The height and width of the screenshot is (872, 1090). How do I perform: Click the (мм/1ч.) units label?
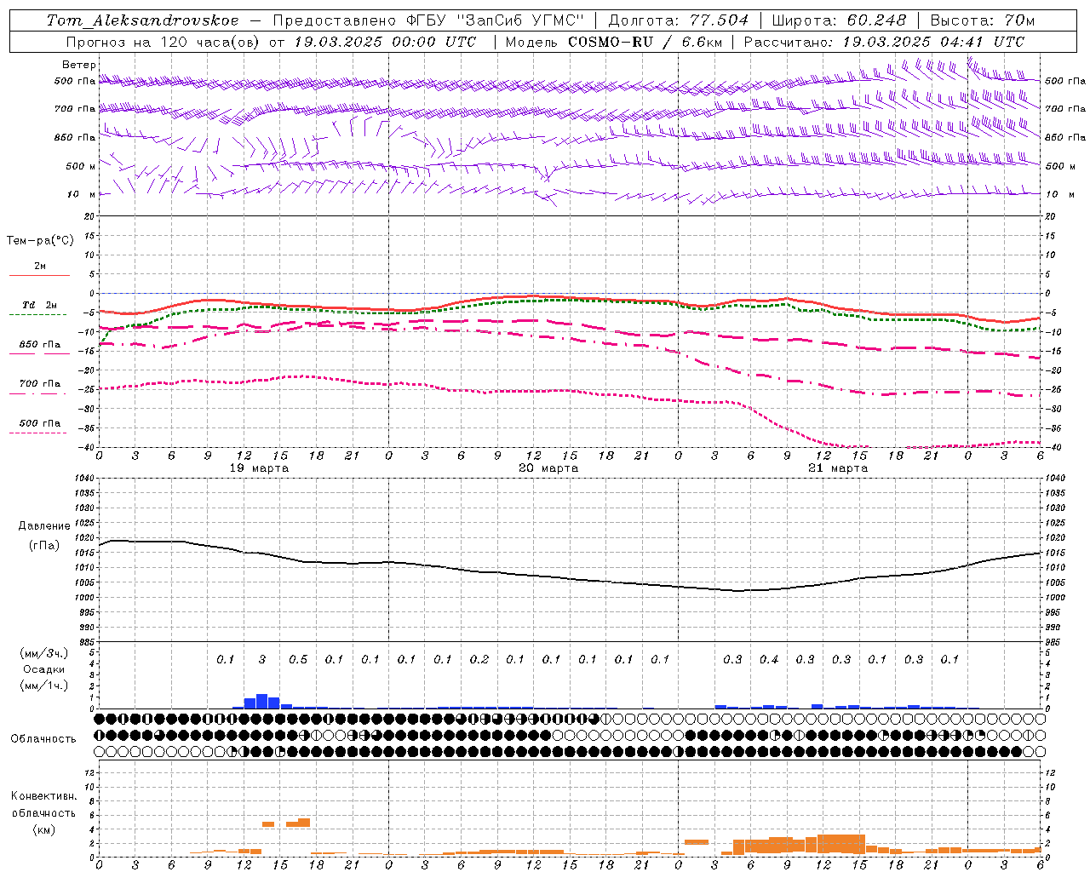pyautogui.click(x=44, y=686)
